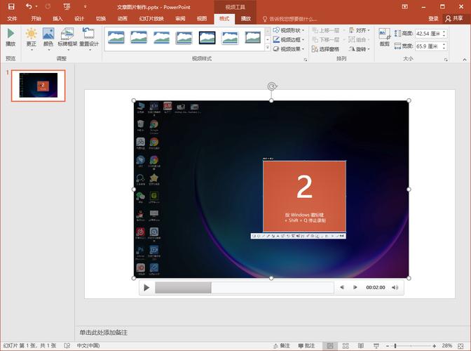Click the spell check icon in the status bar
The height and width of the screenshot is (351, 471).
(67, 346)
